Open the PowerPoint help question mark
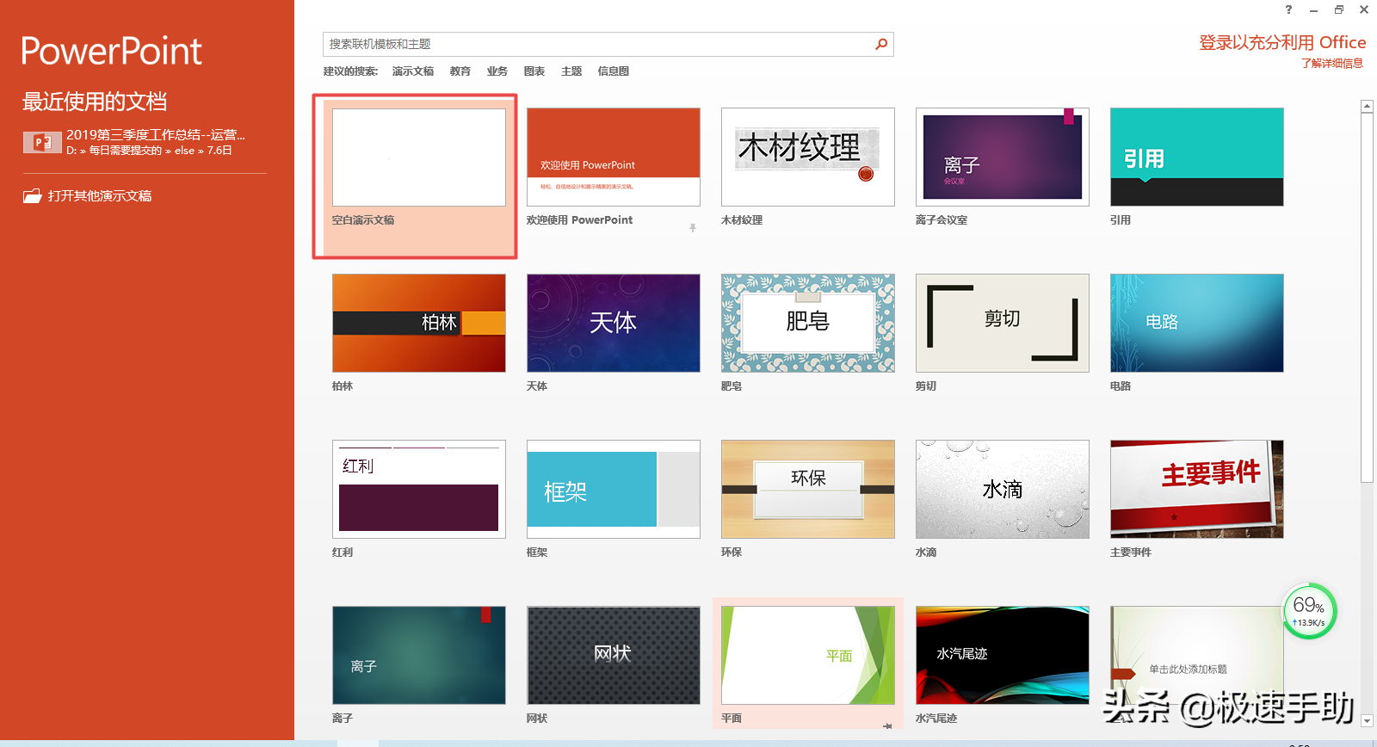Viewport: 1377px width, 747px height. (1288, 9)
